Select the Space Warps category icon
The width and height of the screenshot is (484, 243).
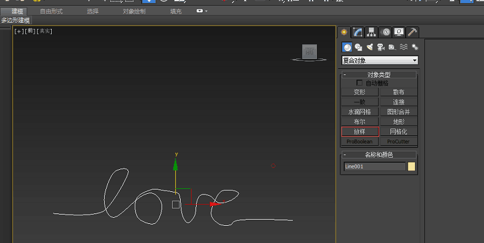pos(404,47)
